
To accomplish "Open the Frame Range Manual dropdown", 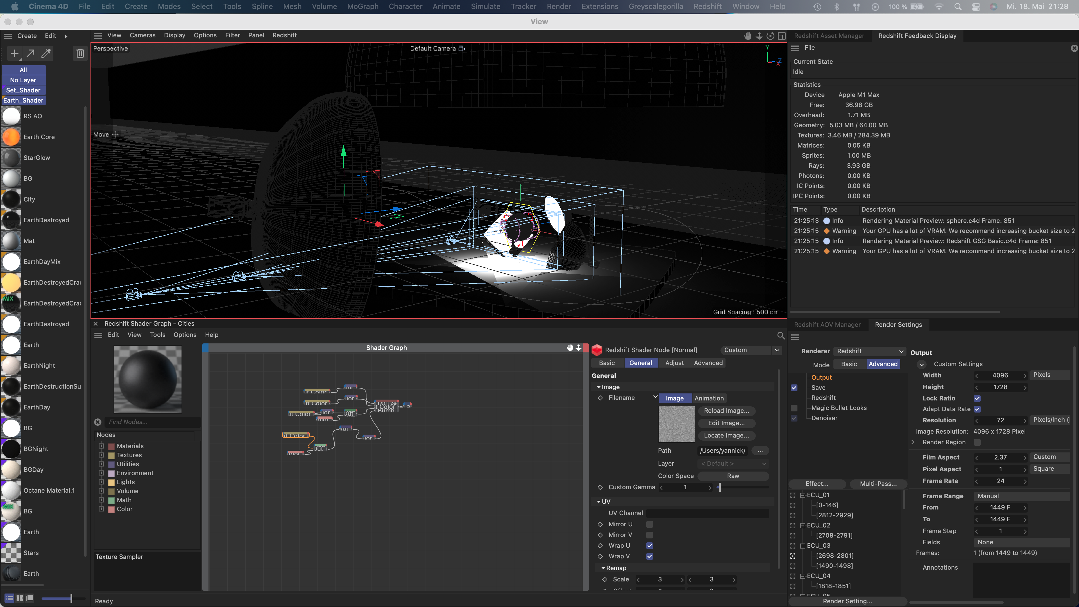I will coord(1021,496).
